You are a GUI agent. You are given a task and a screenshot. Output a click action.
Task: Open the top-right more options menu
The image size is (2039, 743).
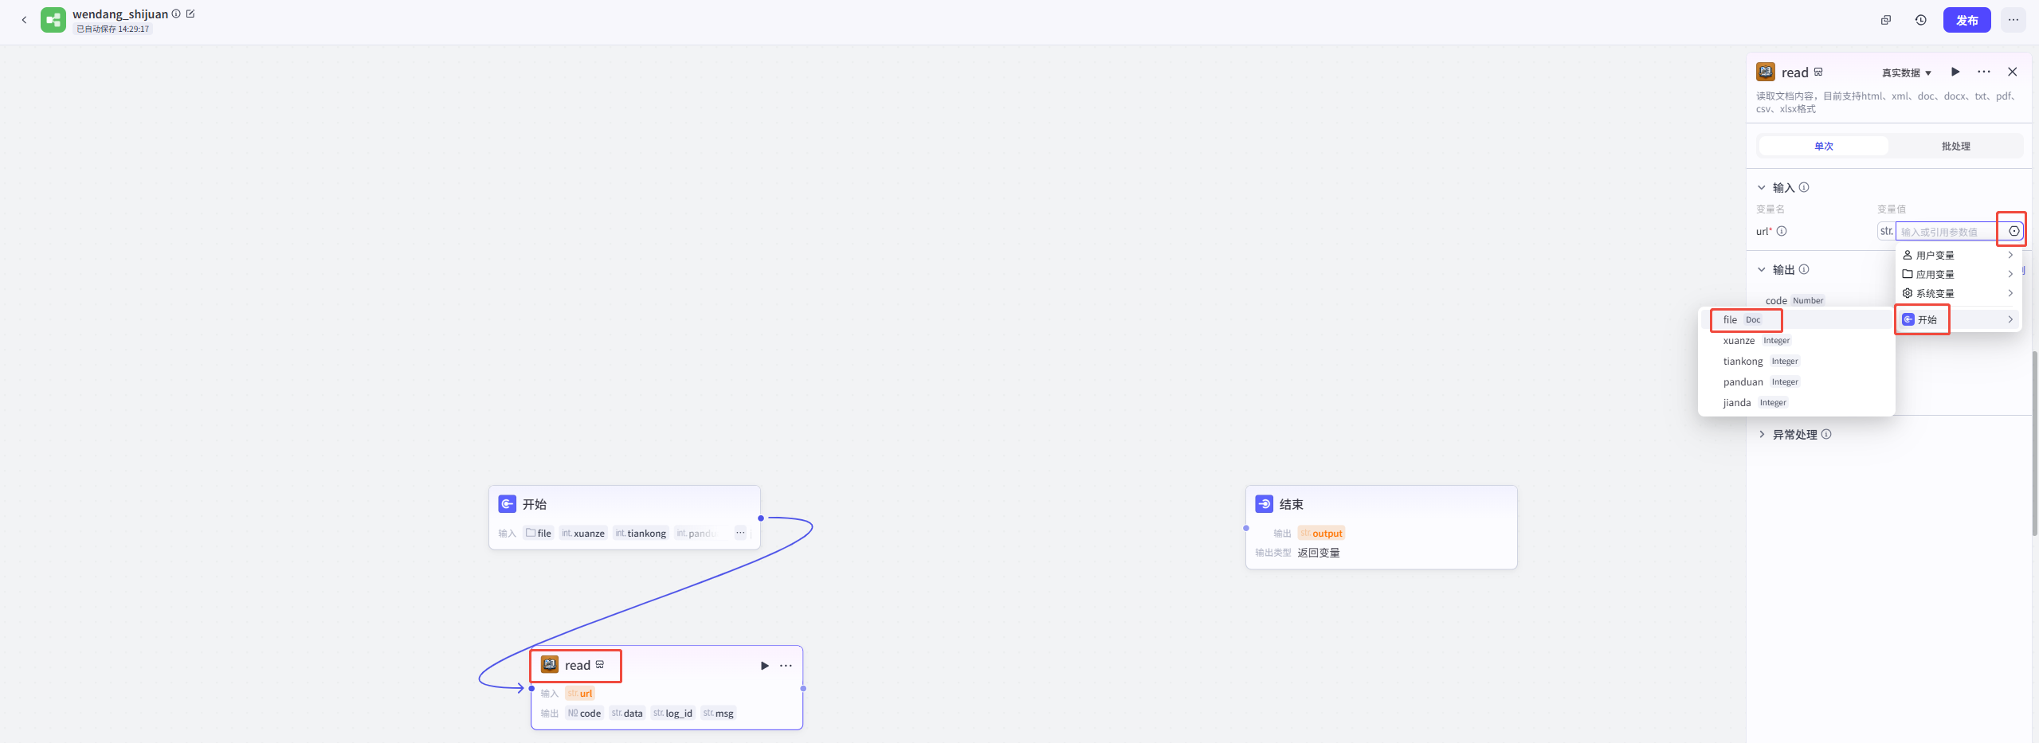pos(2014,20)
